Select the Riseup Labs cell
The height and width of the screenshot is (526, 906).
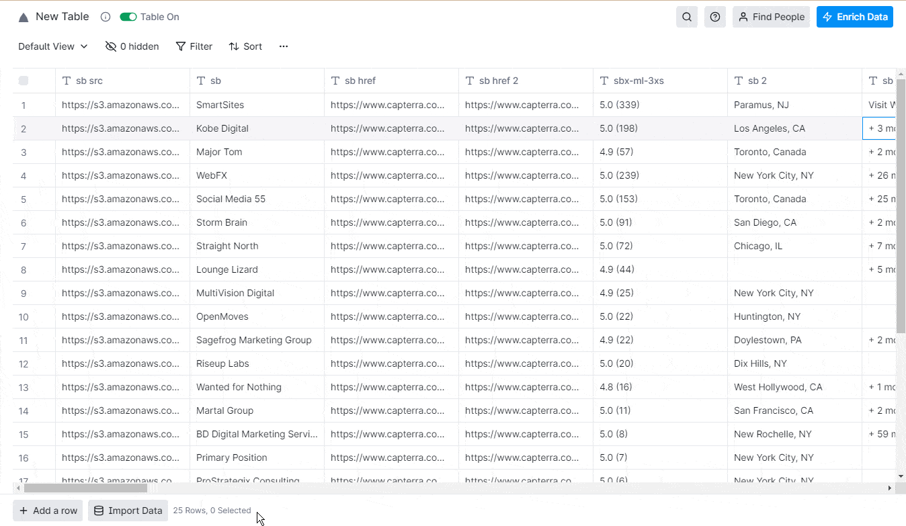[x=257, y=363]
